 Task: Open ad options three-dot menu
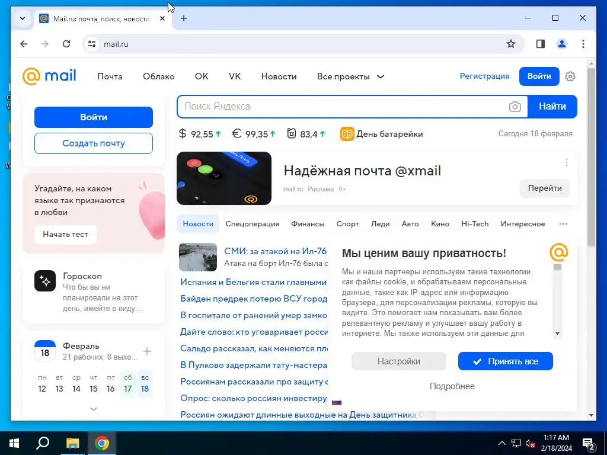566,162
